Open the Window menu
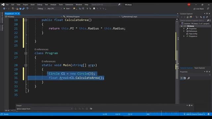The image size is (212, 119). coord(79,5)
